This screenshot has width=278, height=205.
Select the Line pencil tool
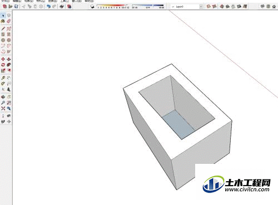click(3, 28)
